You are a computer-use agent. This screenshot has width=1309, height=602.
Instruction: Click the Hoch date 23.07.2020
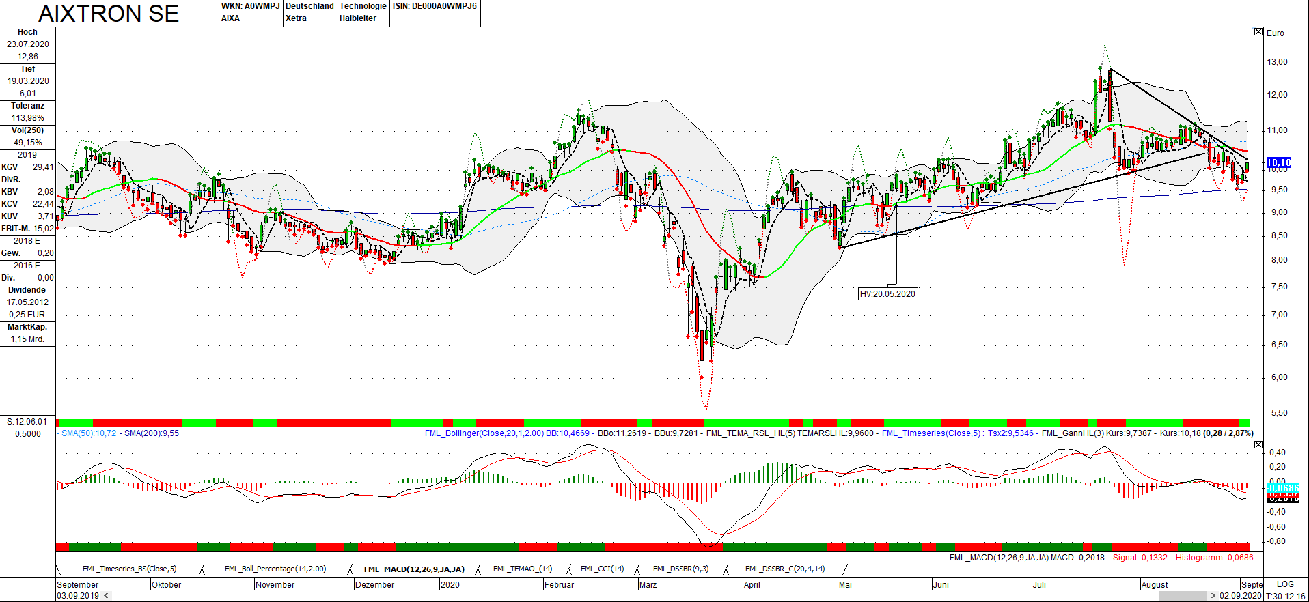point(28,44)
